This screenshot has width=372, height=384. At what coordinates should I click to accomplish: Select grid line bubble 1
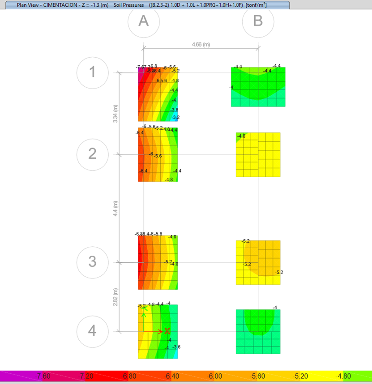tap(92, 72)
